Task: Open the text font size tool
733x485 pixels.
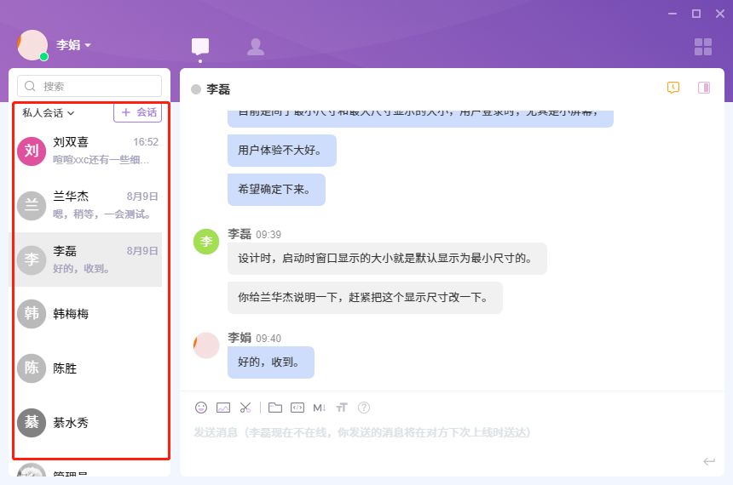Action: pos(342,408)
